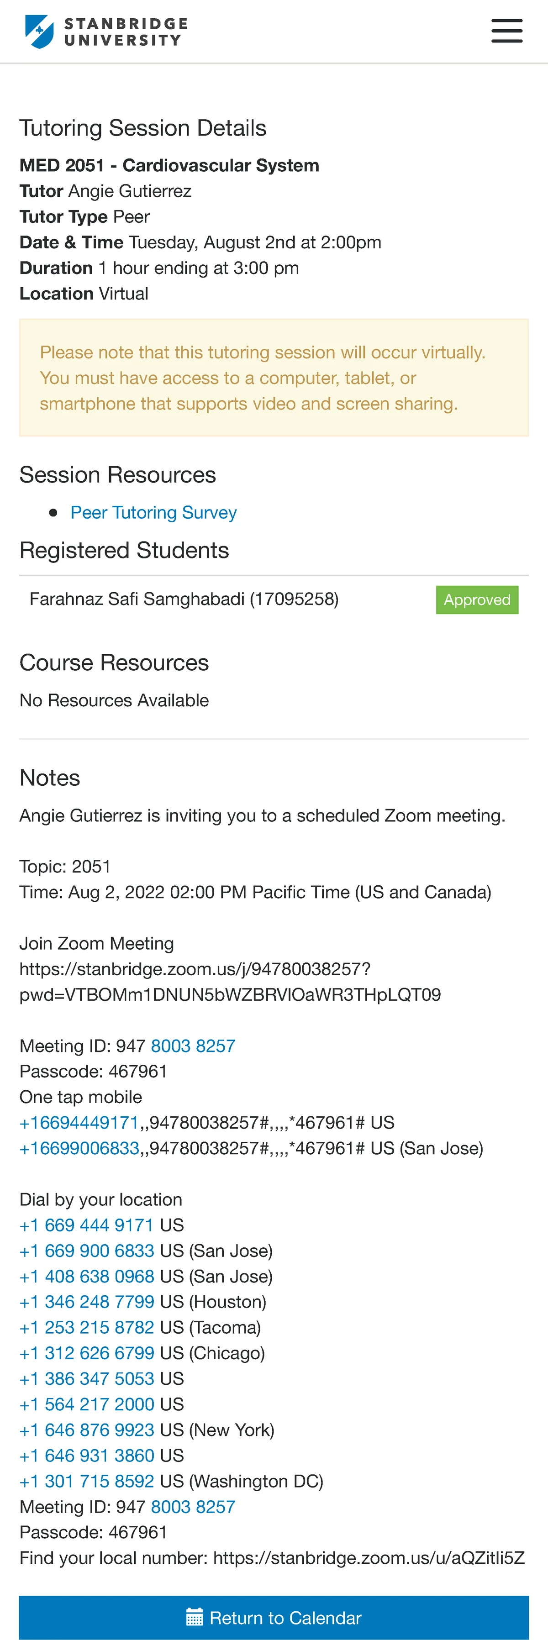The width and height of the screenshot is (548, 1640).
Task: Dial the +1 312 626 6799 Chicago number
Action: pyautogui.click(x=87, y=1353)
